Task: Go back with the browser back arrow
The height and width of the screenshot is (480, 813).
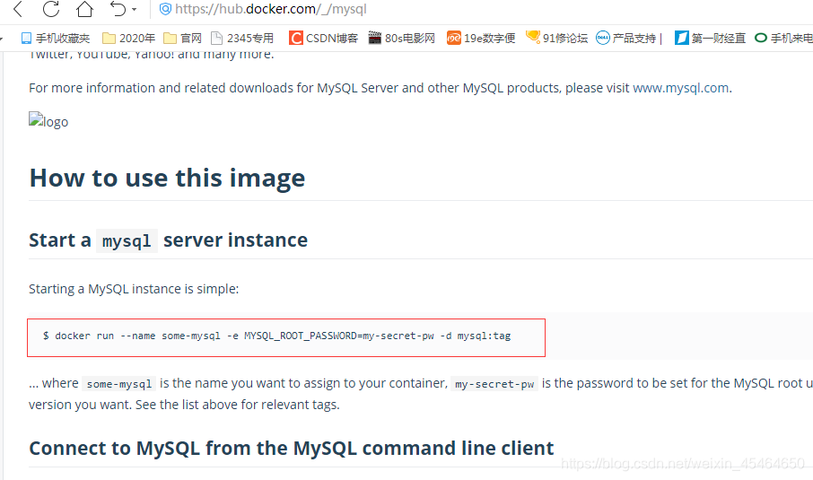Action: [x=18, y=9]
